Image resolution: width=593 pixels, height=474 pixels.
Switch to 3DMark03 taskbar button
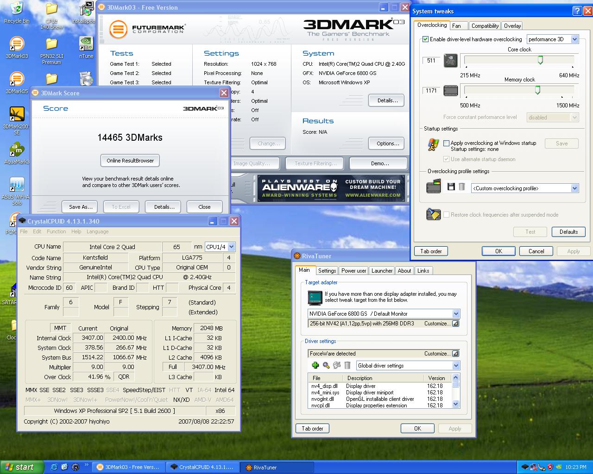(128, 467)
